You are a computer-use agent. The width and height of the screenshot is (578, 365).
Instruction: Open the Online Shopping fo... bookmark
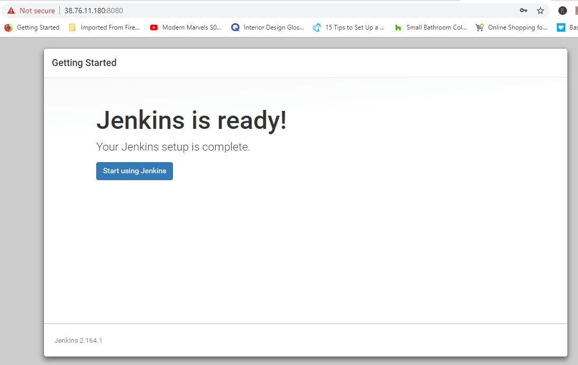point(512,27)
